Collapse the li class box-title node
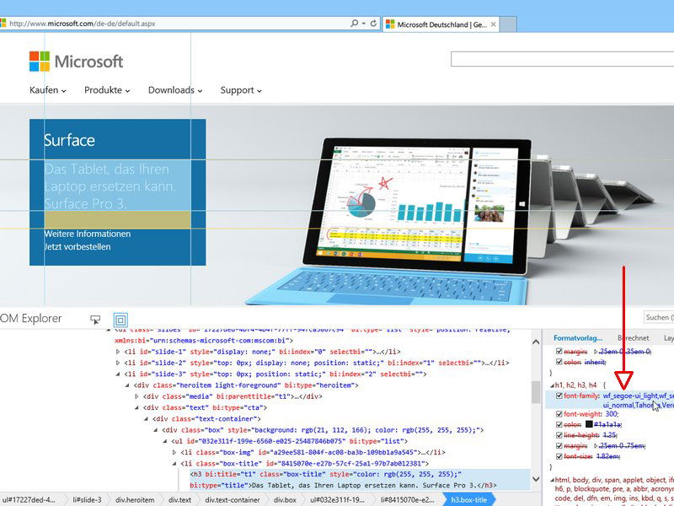The width and height of the screenshot is (674, 506). [174, 464]
